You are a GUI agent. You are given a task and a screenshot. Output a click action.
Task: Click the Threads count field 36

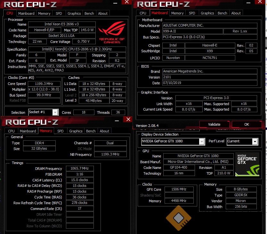pyautogui.click(x=118, y=112)
